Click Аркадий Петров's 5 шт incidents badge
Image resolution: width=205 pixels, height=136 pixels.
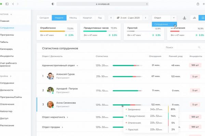coord(195,90)
